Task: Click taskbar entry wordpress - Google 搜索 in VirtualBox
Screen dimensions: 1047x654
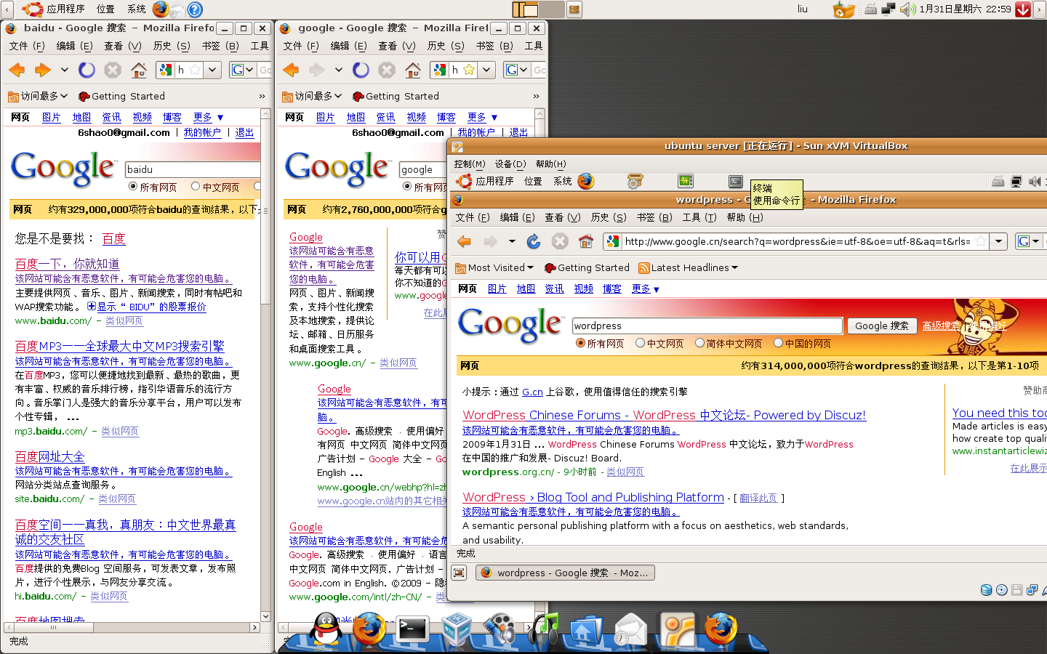Action: click(x=566, y=573)
